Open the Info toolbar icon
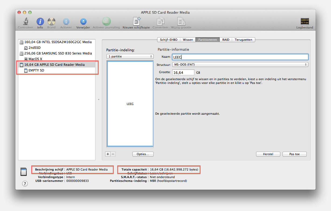The width and height of the screenshot is (331, 211). 40,22
